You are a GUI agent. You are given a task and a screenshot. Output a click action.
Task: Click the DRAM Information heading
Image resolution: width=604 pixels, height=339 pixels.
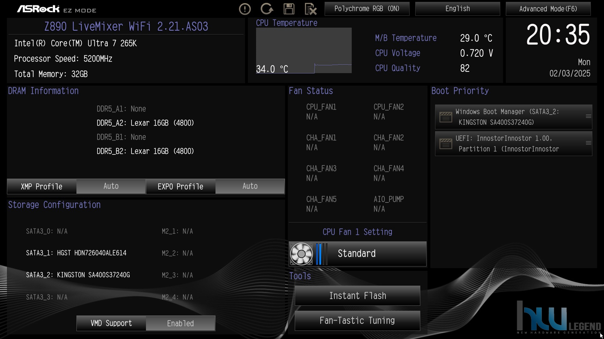(43, 91)
